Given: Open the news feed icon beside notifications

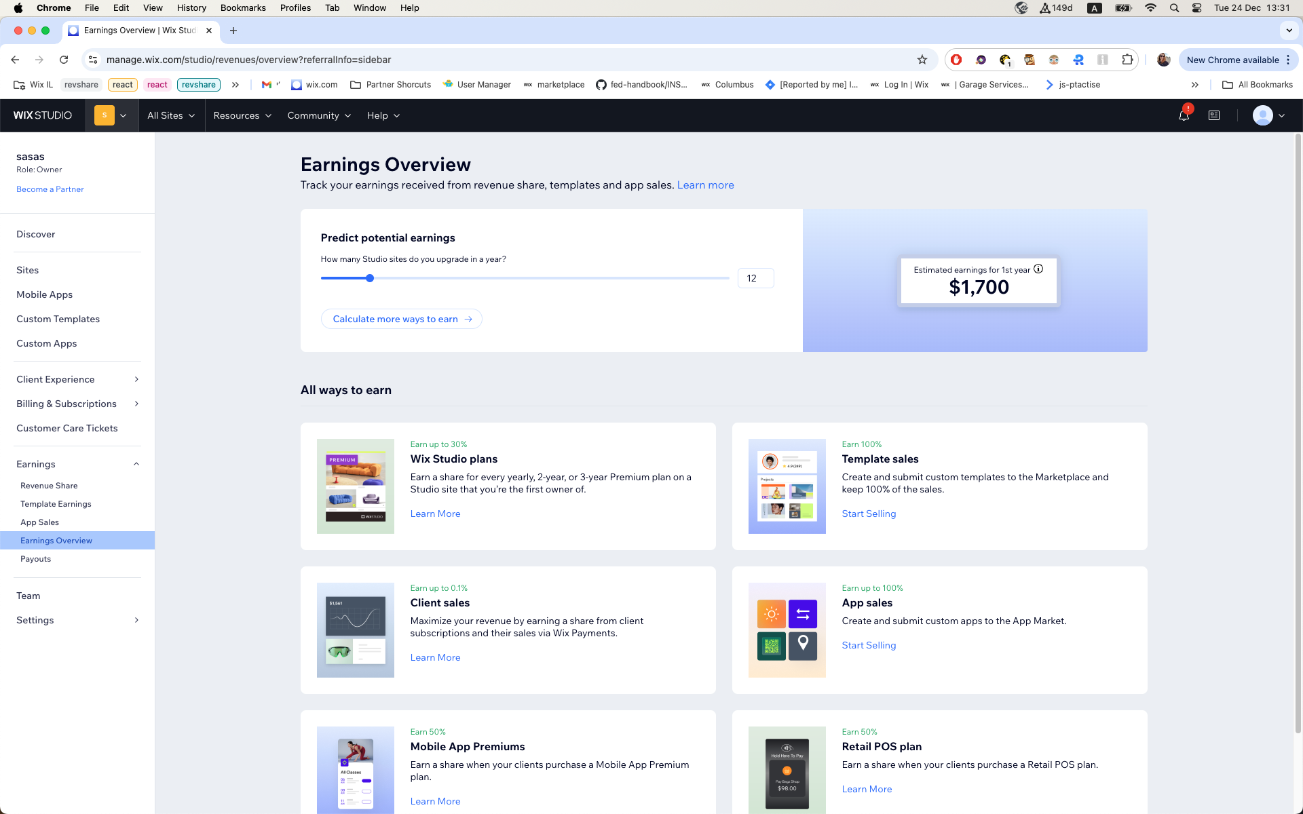Looking at the screenshot, I should click(1214, 115).
